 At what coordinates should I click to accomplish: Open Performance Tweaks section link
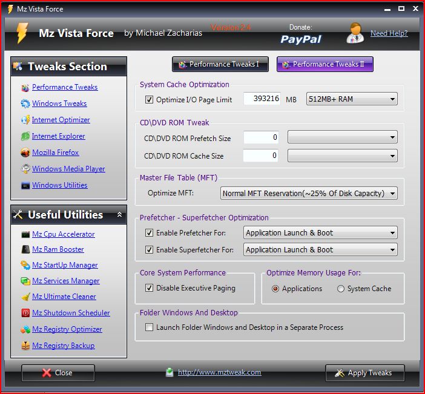65,87
